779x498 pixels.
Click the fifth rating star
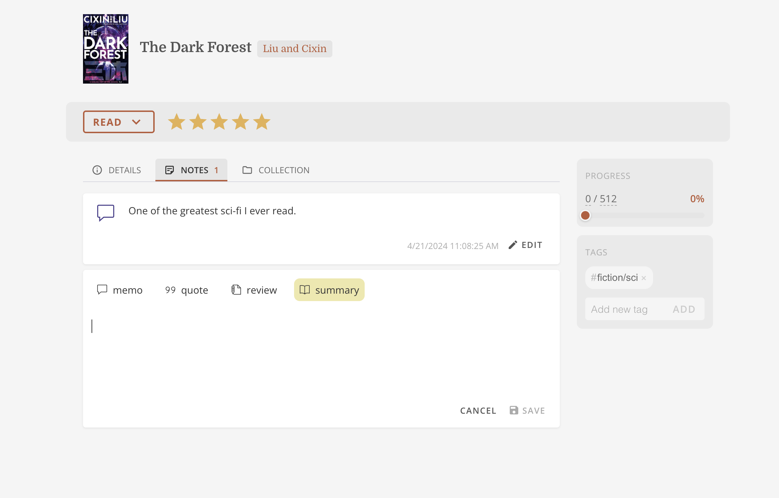click(x=262, y=122)
